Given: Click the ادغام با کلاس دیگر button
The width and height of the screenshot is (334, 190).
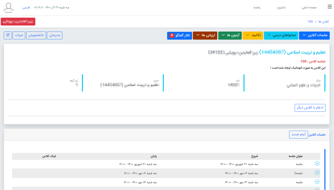Looking at the screenshot, I should [x=310, y=108].
